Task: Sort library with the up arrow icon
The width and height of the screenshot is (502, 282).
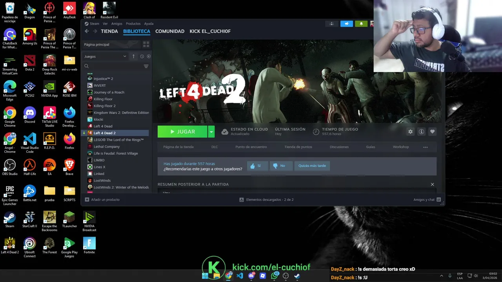Action: coord(133,56)
